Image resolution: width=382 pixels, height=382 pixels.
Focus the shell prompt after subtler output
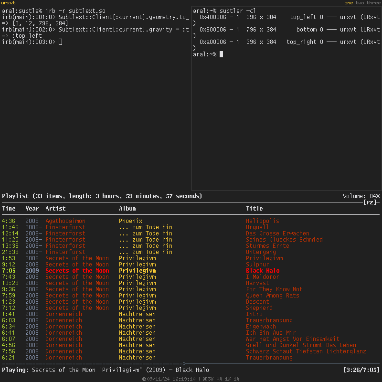[221, 54]
